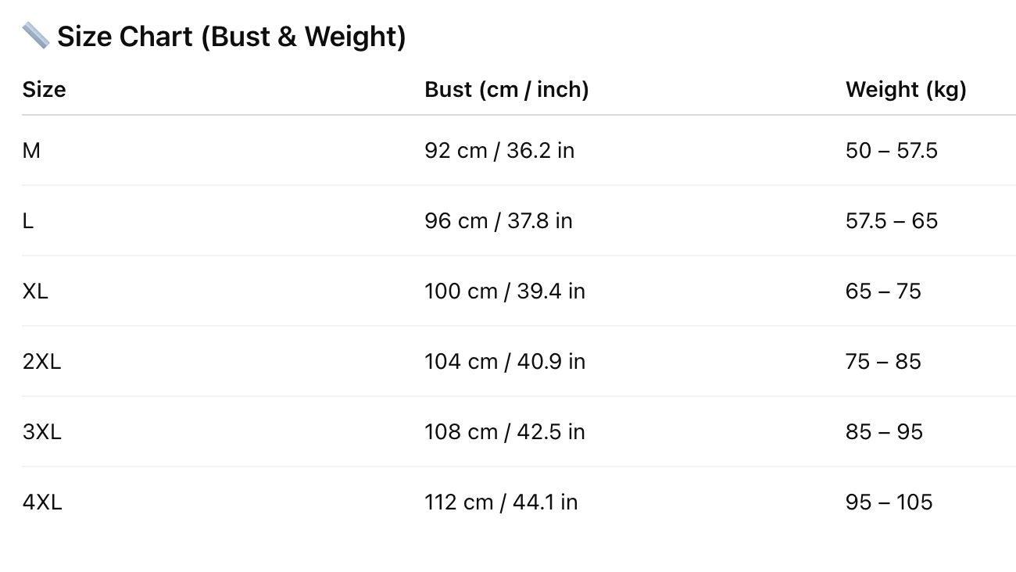Select the Weight (kg) column header
The width and height of the screenshot is (1016, 572).
906,89
